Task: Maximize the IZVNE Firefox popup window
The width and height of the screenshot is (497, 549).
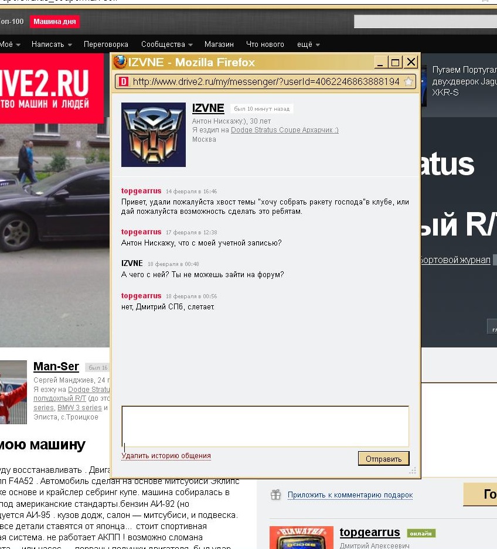Action: tap(395, 62)
